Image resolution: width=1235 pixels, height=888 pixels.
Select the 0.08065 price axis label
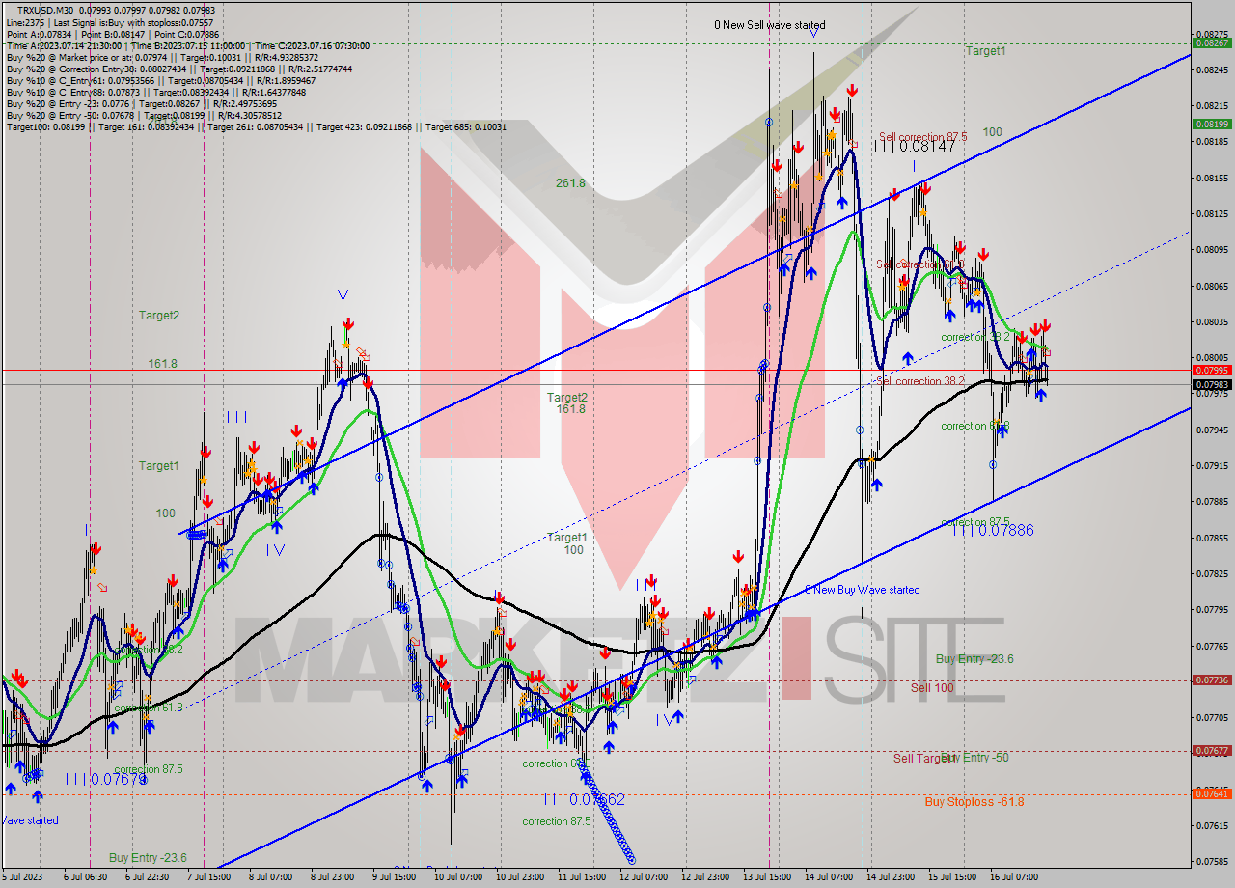click(1211, 286)
